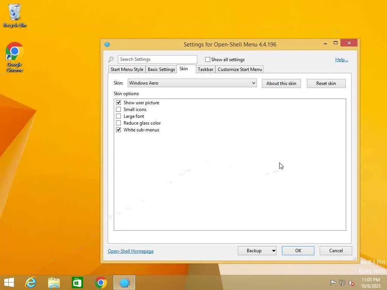Enable the Show all settings checkbox
This screenshot has height=290, width=387.
coord(207,59)
